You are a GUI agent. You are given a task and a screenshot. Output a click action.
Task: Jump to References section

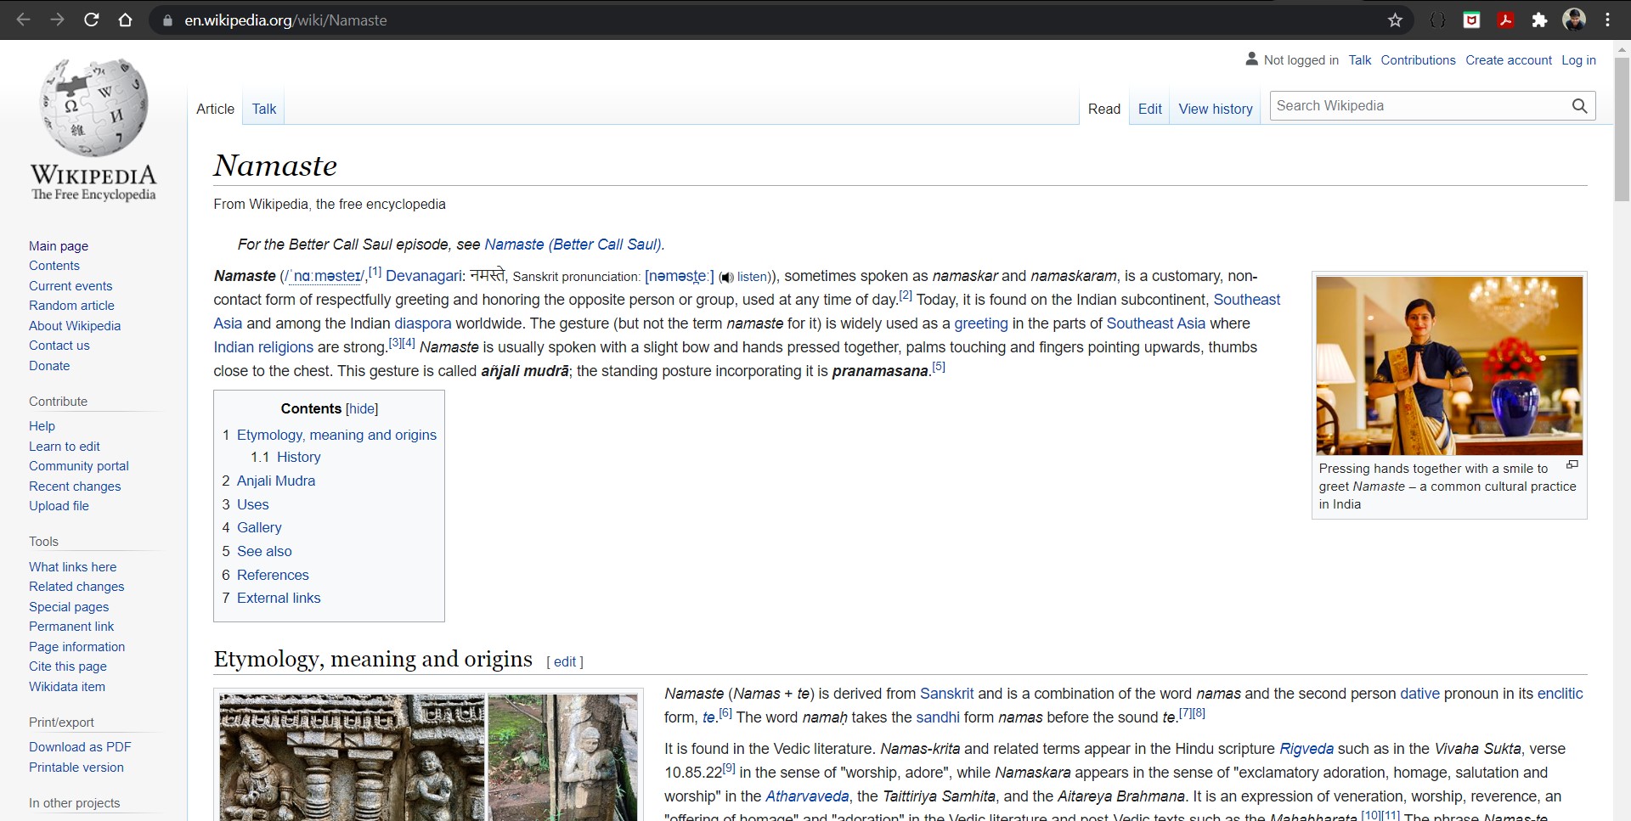pyautogui.click(x=273, y=575)
